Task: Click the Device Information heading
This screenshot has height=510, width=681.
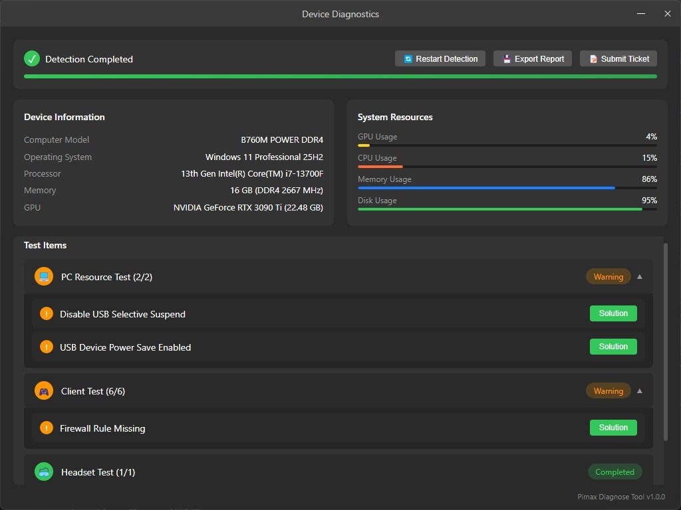Action: tap(65, 117)
